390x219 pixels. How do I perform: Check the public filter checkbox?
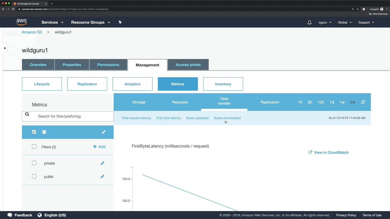click(34, 176)
